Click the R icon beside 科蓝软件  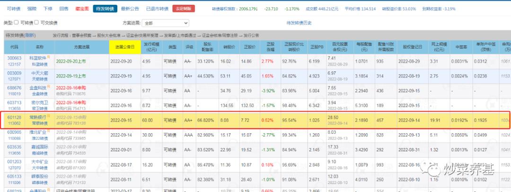49,57
